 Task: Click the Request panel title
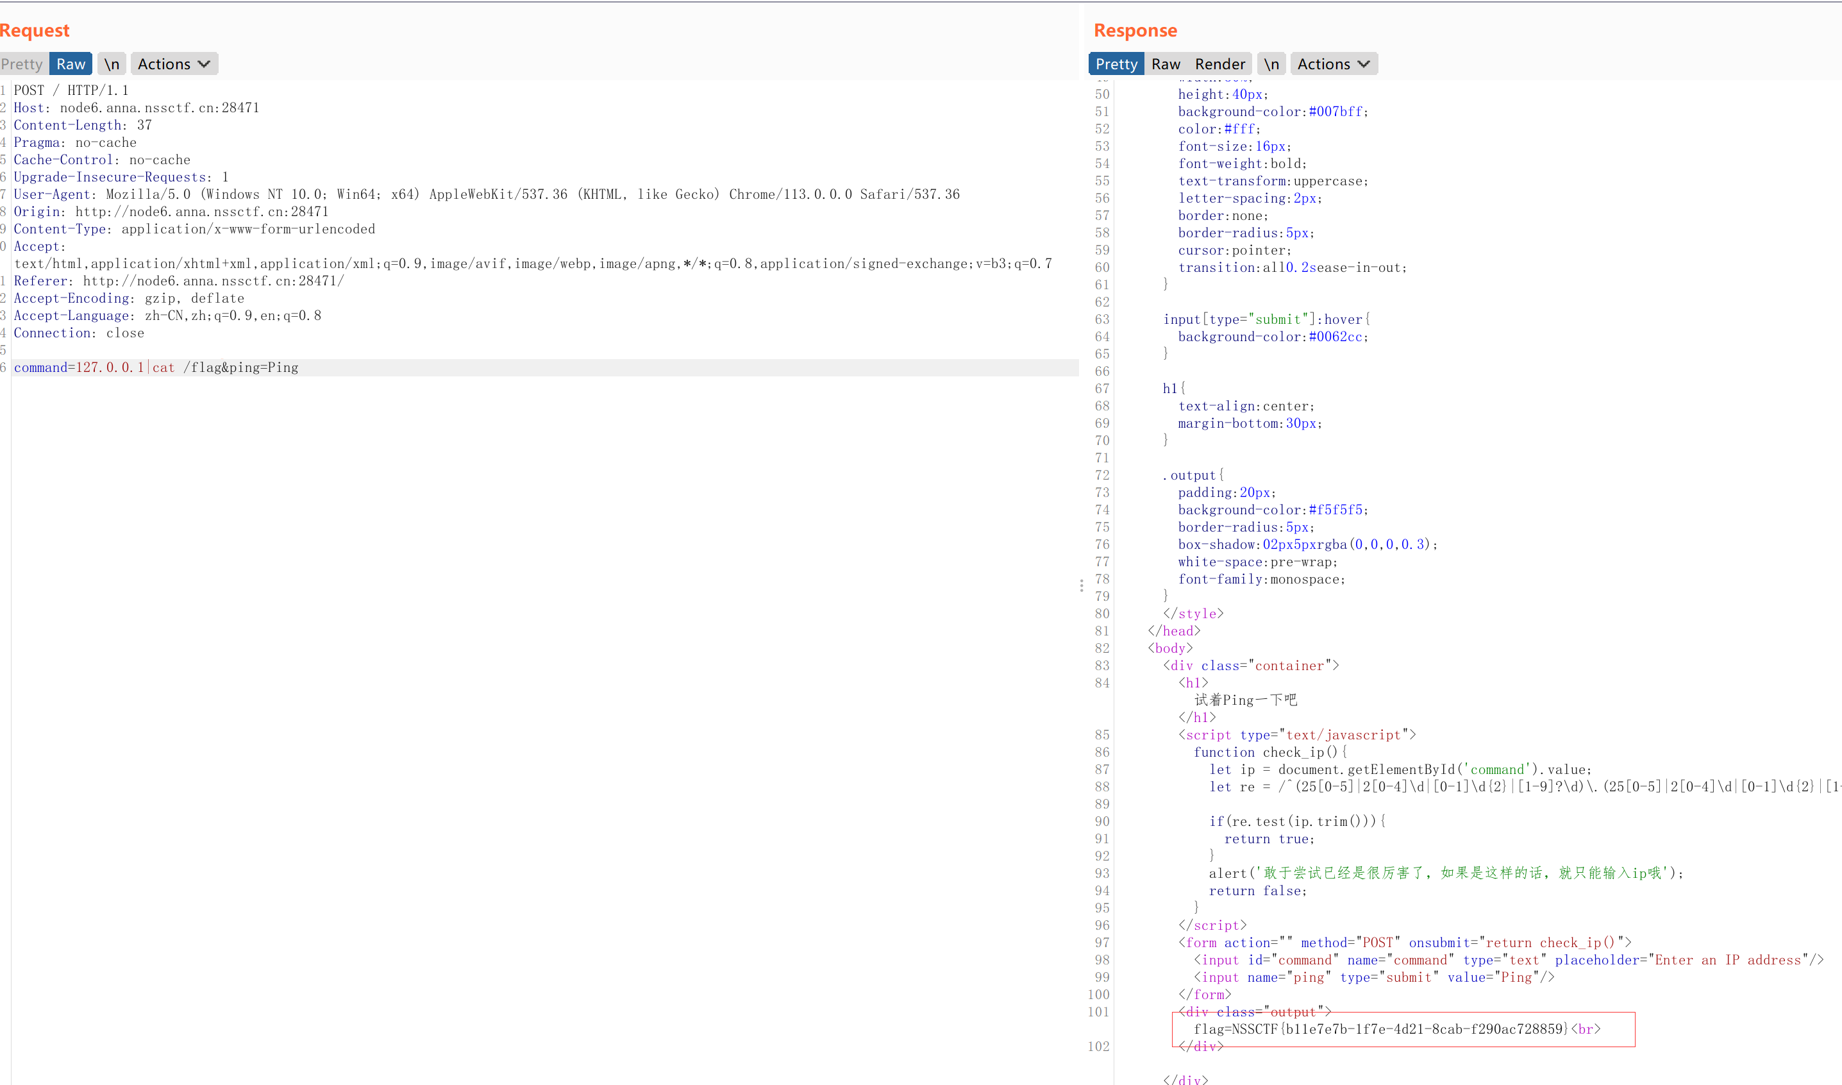[35, 31]
